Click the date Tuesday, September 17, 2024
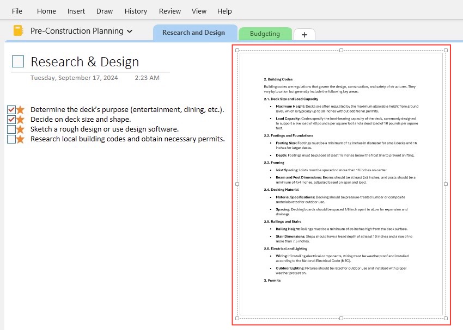The height and width of the screenshot is (330, 463). tap(74, 78)
